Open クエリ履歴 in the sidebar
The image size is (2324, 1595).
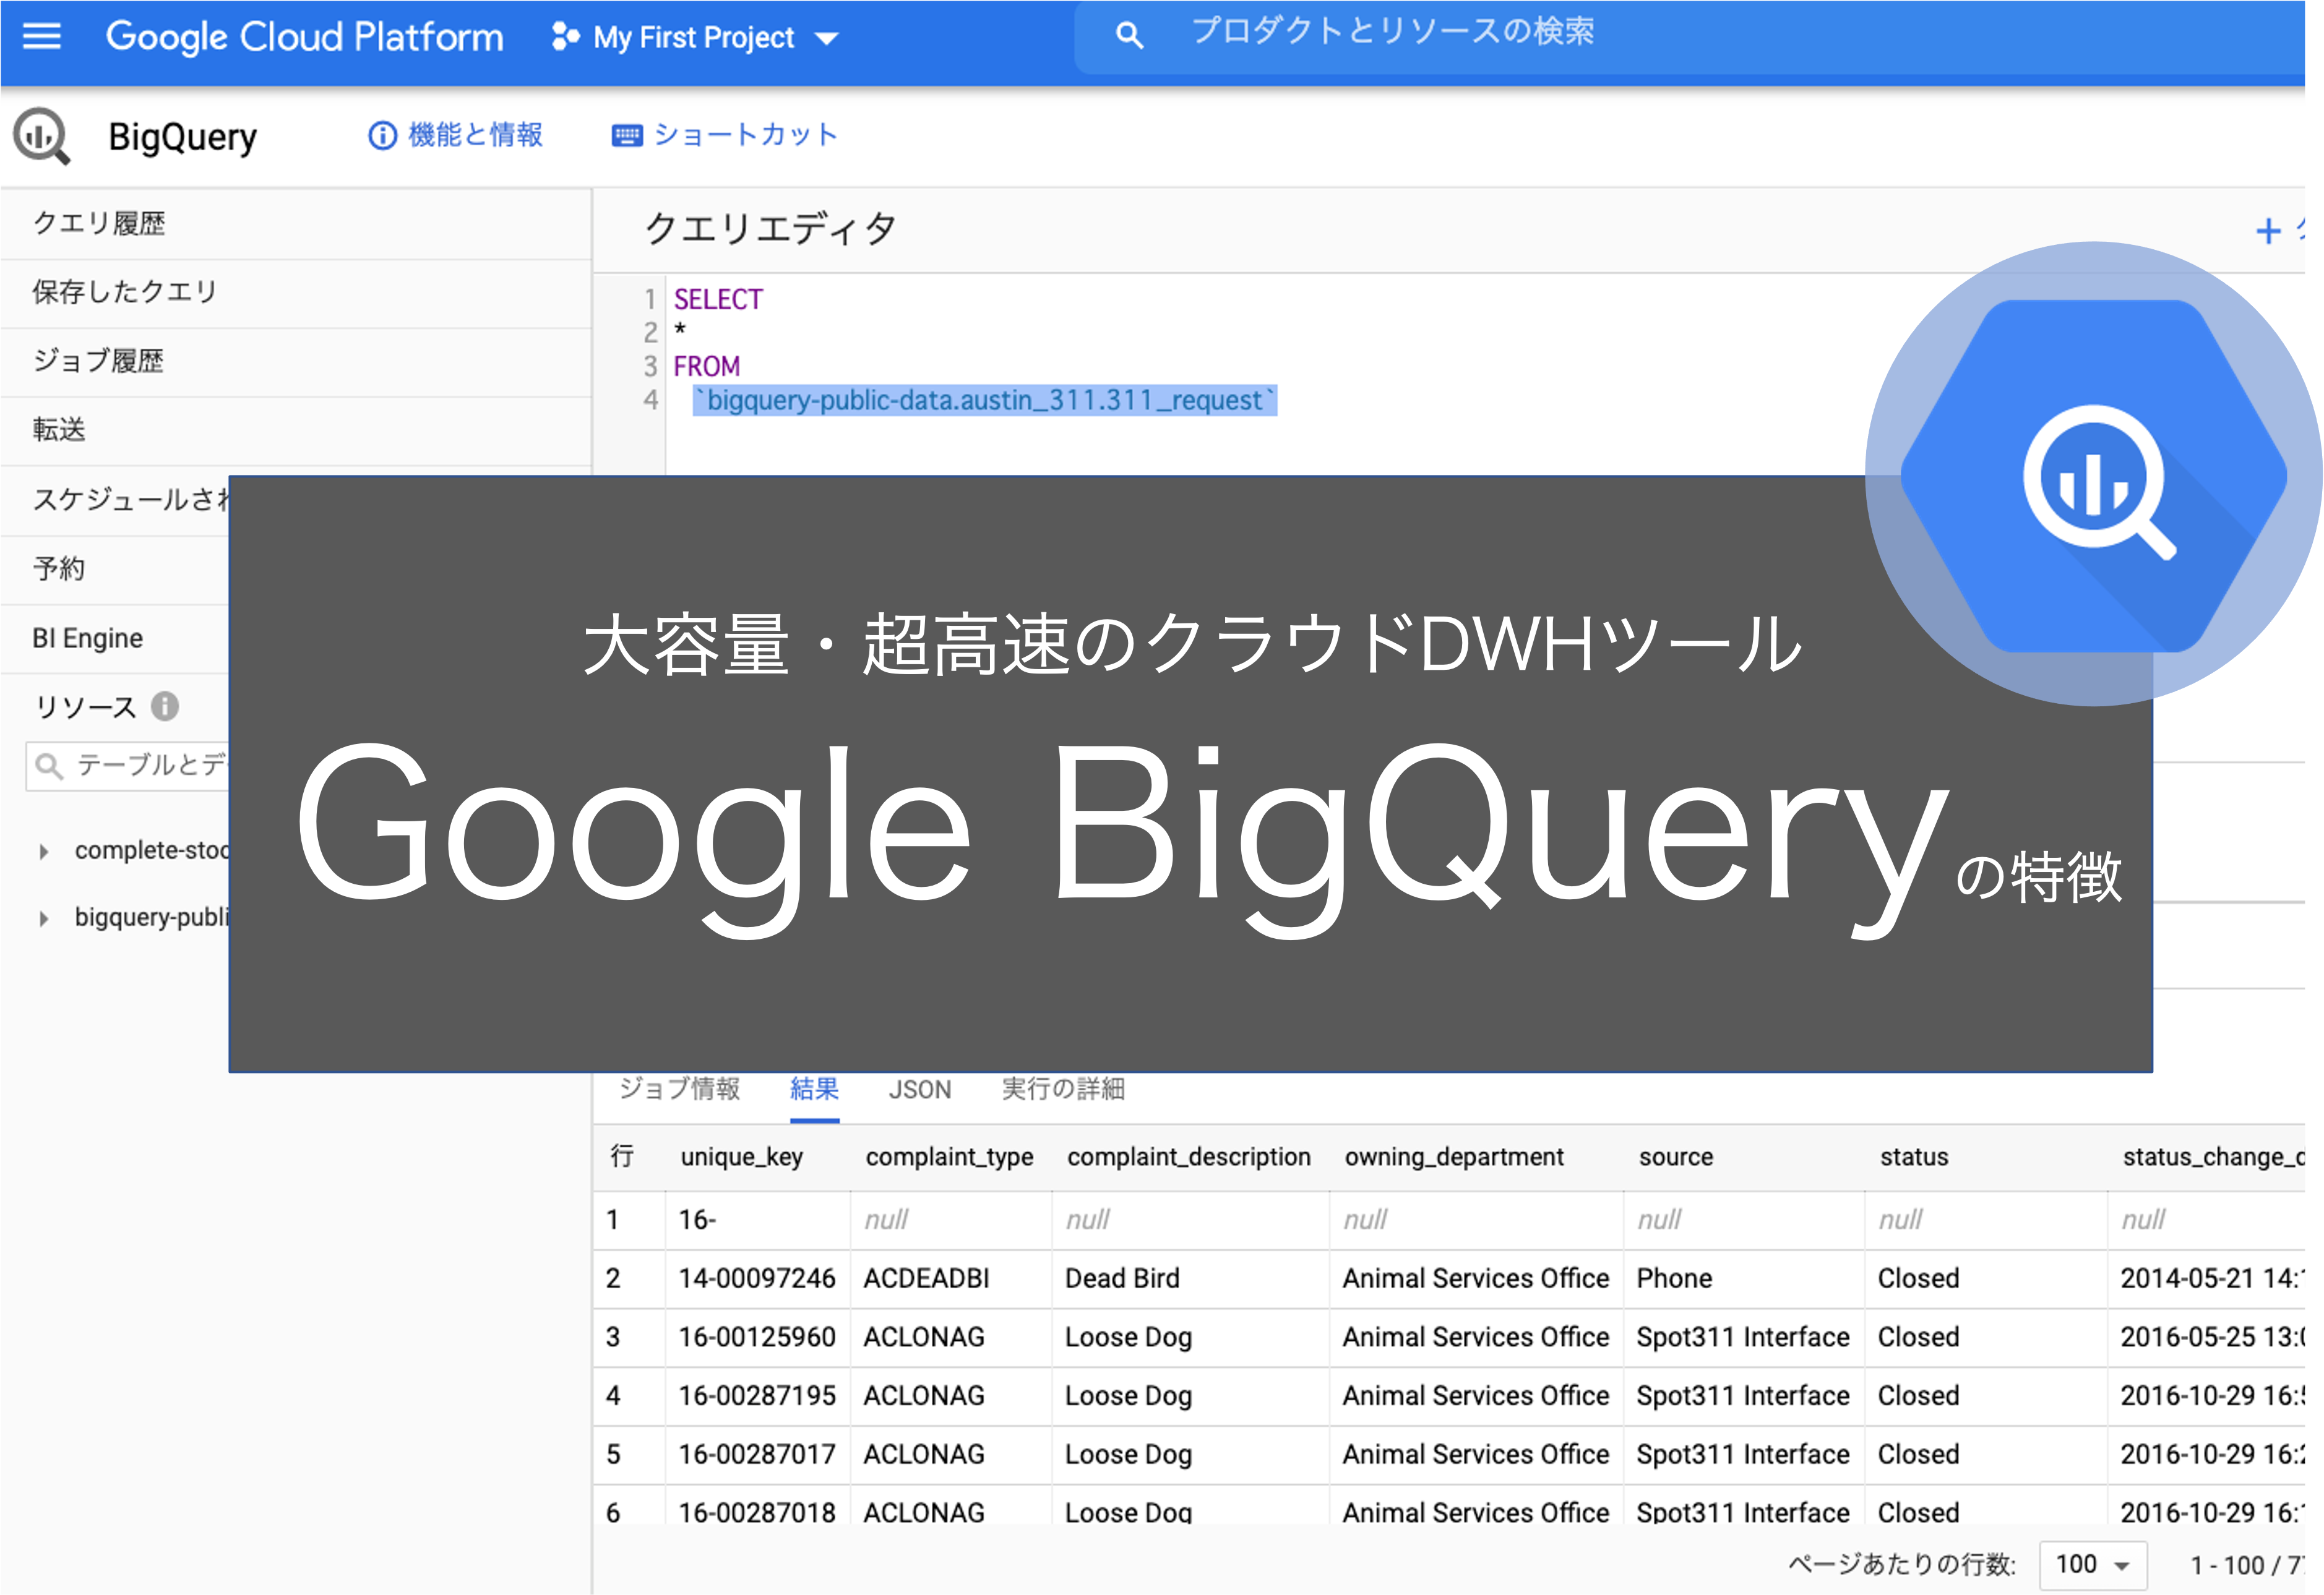99,223
